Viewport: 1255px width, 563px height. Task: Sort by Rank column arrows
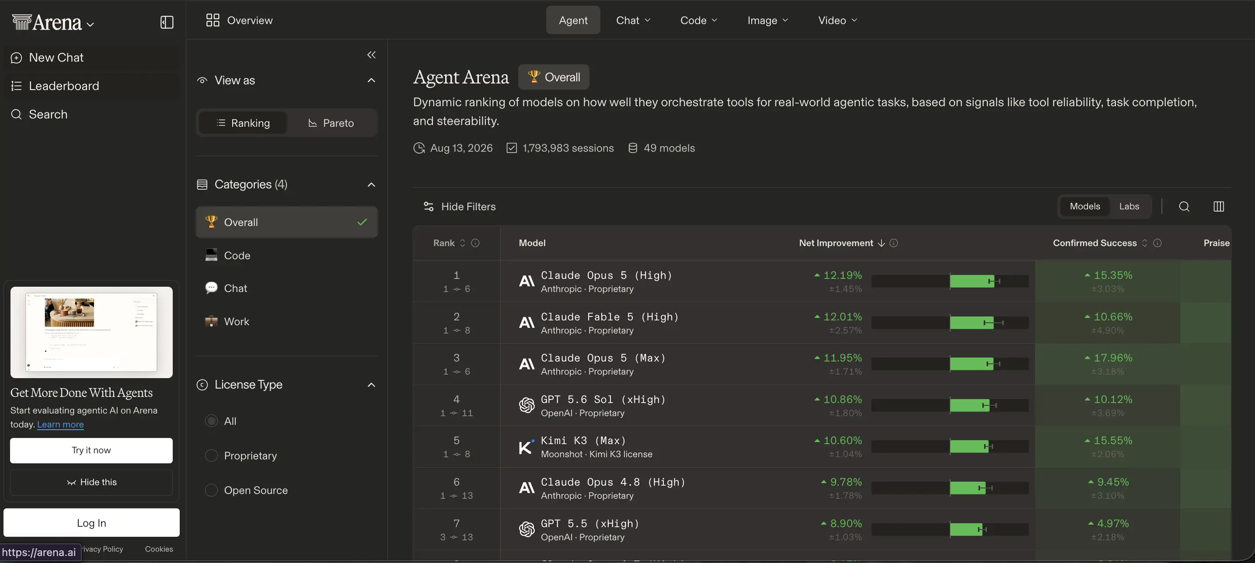(462, 243)
